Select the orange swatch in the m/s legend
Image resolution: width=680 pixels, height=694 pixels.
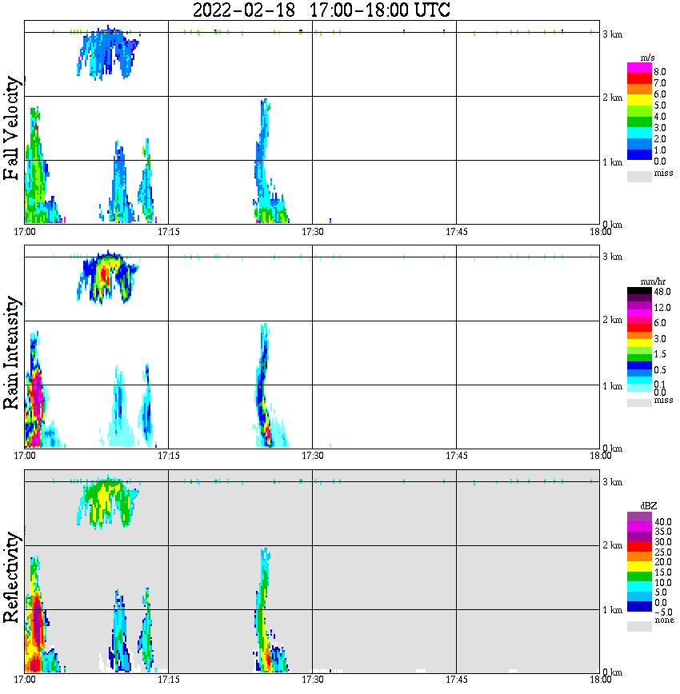[x=639, y=90]
